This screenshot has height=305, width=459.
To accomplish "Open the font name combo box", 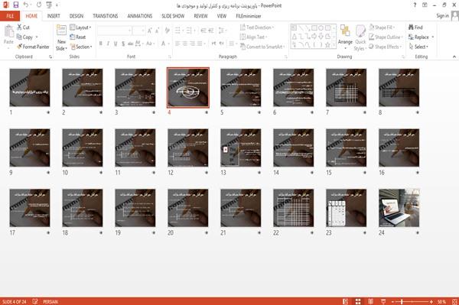I will coord(114,31).
